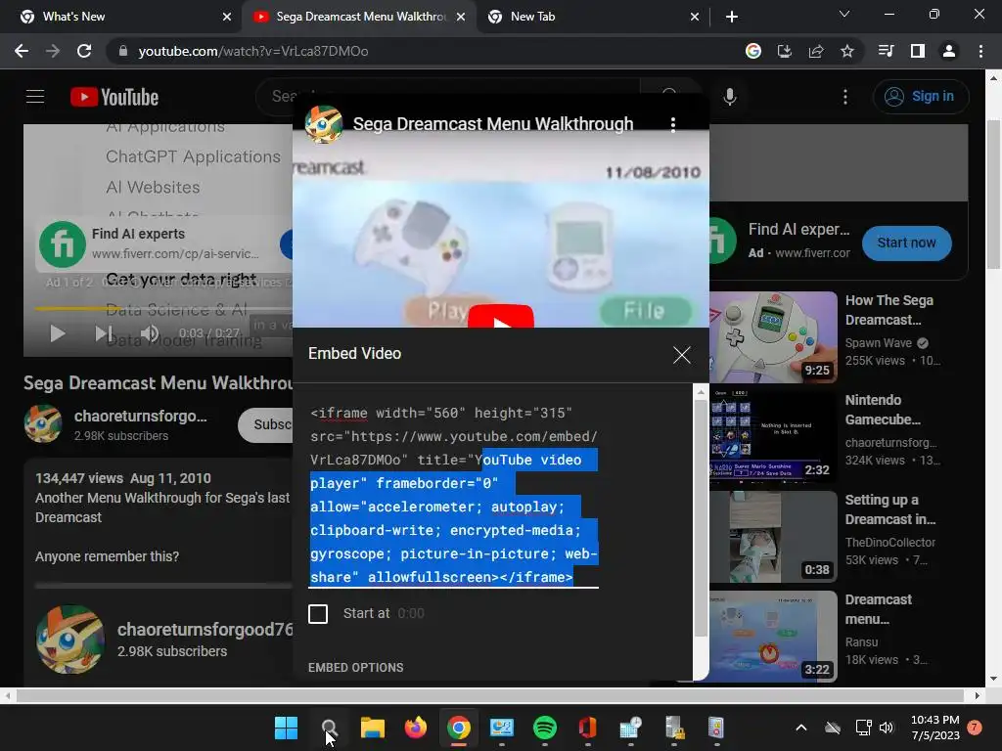Open How The Sega Dreamcast video thumbnail

click(x=773, y=337)
